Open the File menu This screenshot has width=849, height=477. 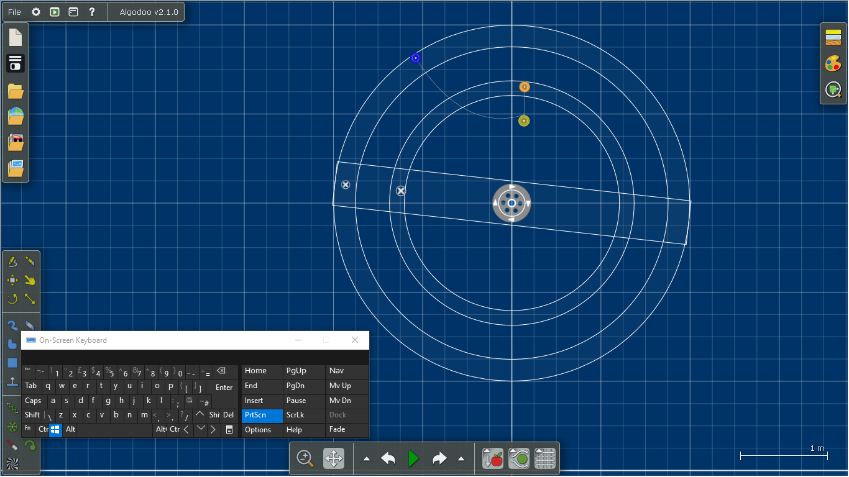point(14,12)
